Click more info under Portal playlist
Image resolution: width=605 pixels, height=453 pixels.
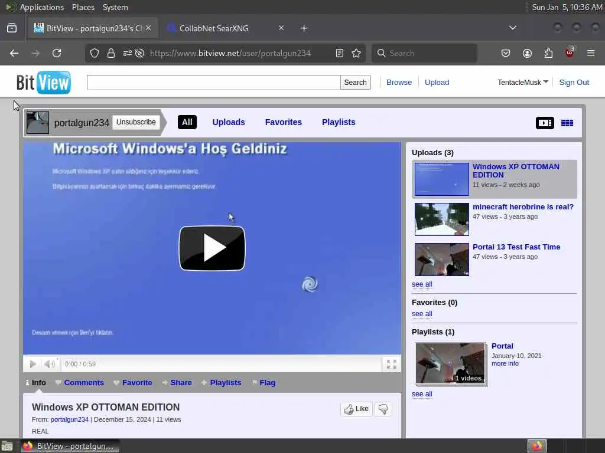[505, 363]
